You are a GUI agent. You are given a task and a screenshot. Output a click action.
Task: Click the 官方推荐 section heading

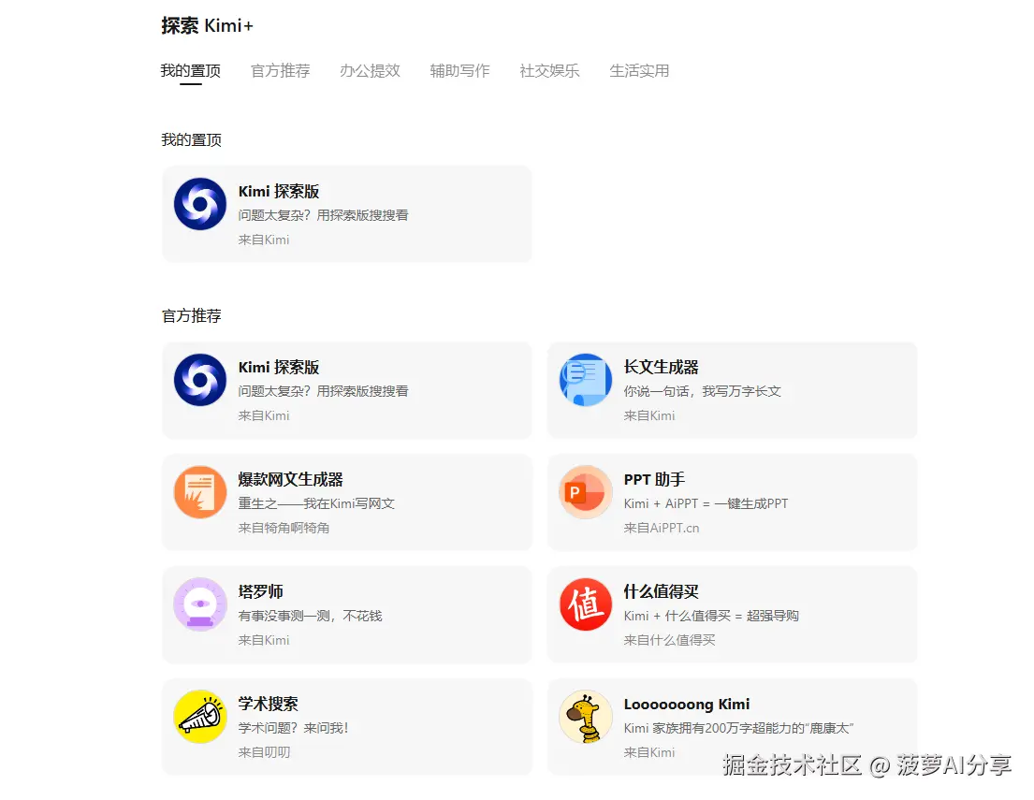[191, 316]
